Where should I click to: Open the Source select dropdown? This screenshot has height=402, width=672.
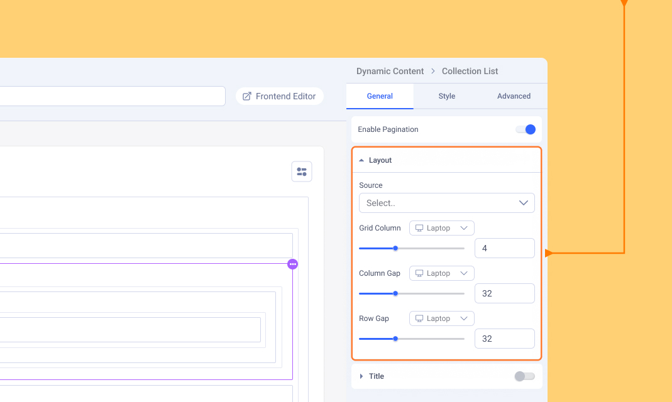tap(446, 203)
